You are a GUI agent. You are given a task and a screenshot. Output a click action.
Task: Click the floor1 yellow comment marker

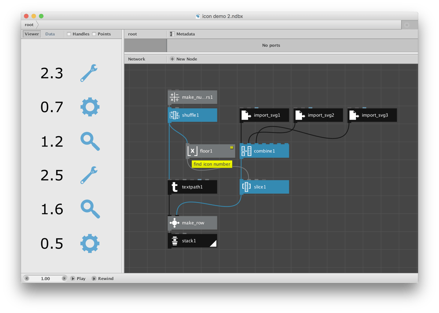point(231,147)
